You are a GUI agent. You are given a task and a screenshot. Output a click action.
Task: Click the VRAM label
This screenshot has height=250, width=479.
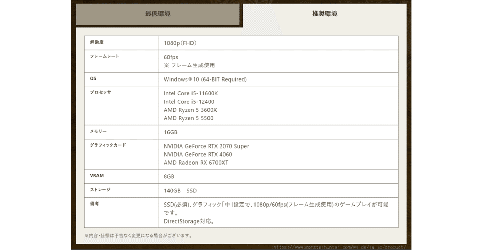97,176
